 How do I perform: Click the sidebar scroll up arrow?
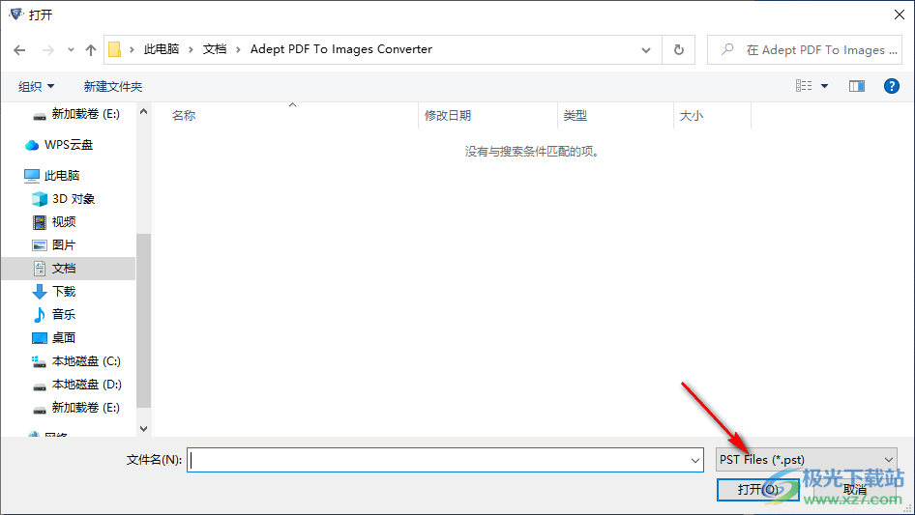click(143, 111)
